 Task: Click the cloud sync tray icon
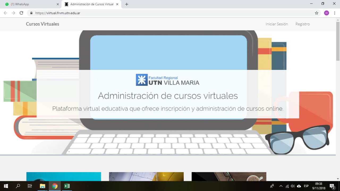[x=299, y=186]
